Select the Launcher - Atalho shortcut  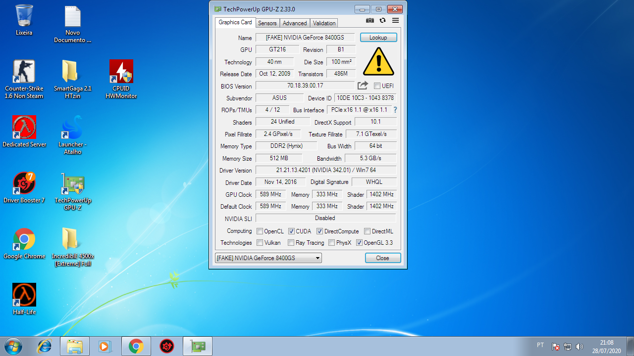tap(72, 135)
